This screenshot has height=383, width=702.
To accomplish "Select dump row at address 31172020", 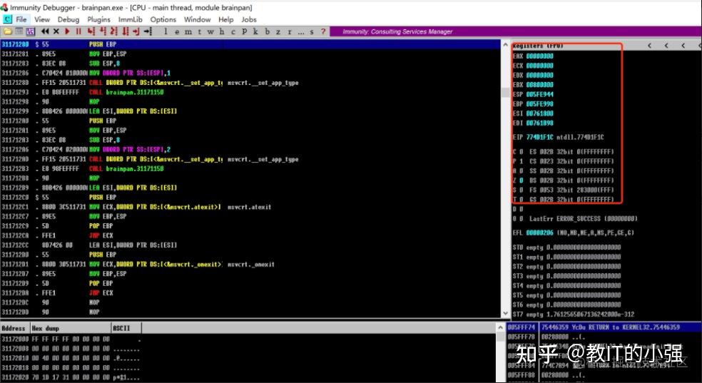I will (x=71, y=377).
